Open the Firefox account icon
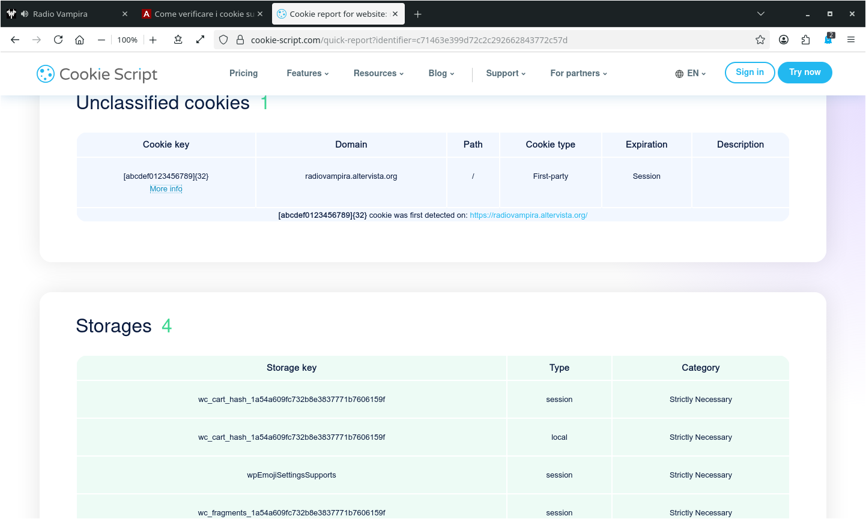This screenshot has height=519, width=866. 784,40
